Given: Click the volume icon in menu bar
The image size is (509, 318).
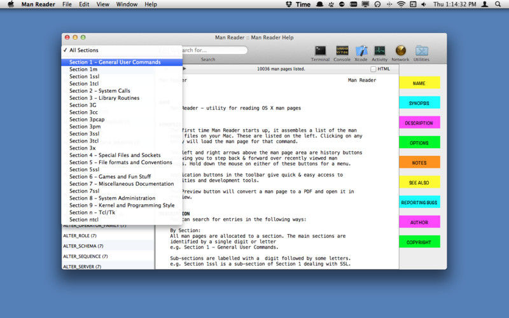Looking at the screenshot, I should 424,4.
